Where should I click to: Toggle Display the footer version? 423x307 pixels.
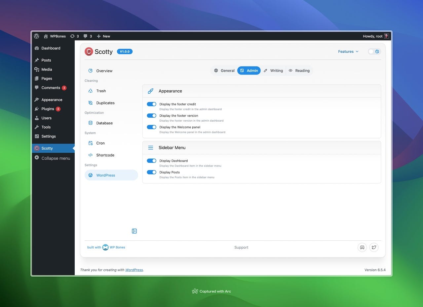[151, 116]
